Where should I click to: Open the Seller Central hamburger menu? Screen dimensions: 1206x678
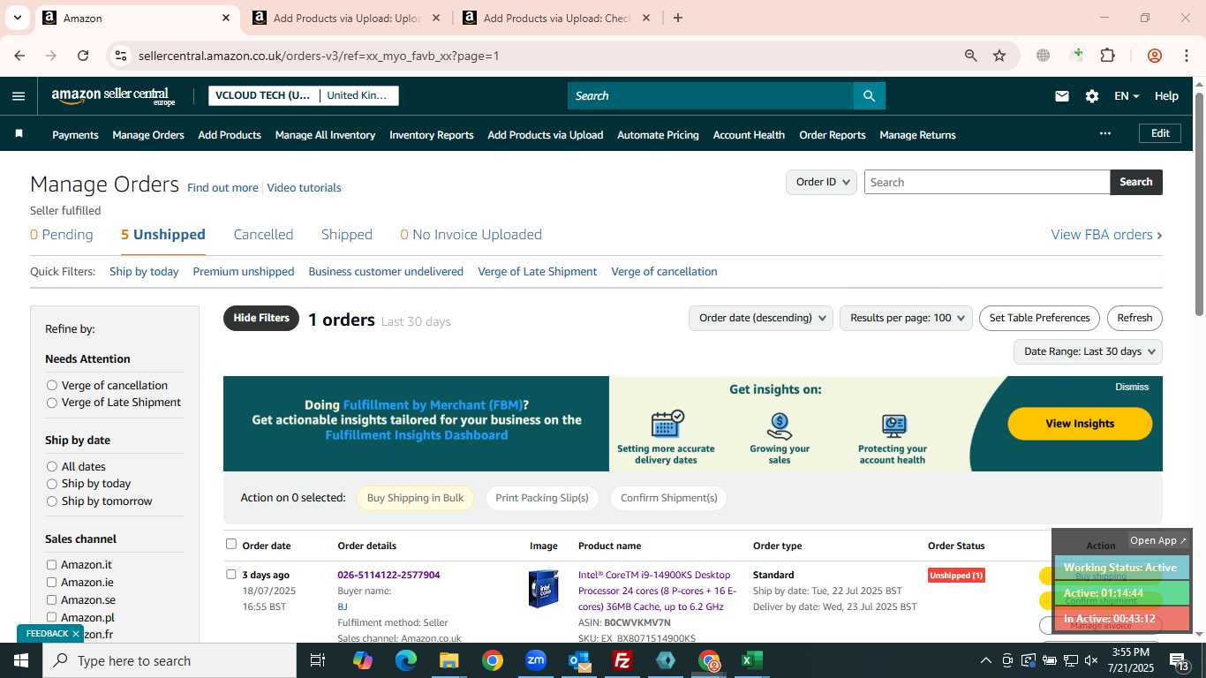[19, 96]
